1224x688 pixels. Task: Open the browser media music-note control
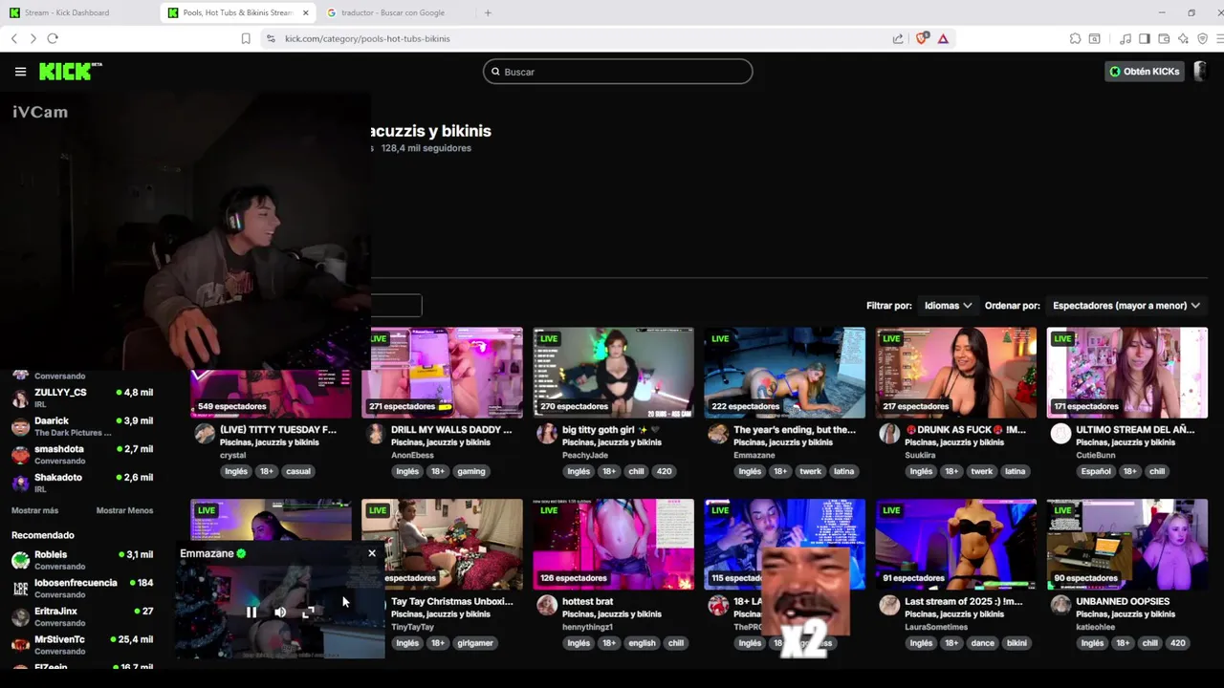[x=1126, y=38]
